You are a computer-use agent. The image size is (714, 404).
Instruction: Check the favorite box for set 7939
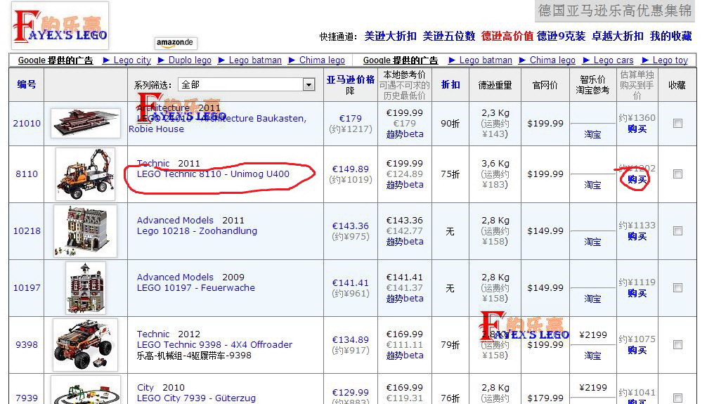[x=677, y=398]
